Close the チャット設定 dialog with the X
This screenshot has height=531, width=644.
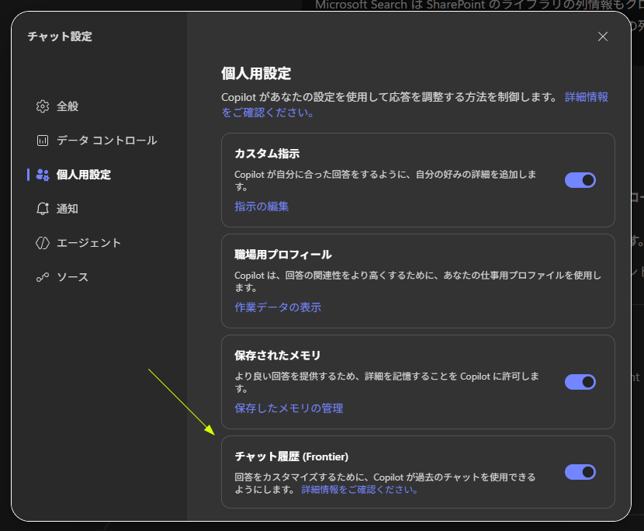(603, 36)
